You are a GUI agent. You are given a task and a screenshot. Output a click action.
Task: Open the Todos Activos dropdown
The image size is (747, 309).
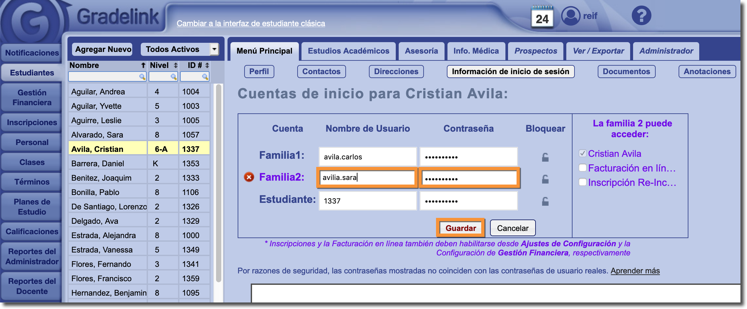point(214,49)
